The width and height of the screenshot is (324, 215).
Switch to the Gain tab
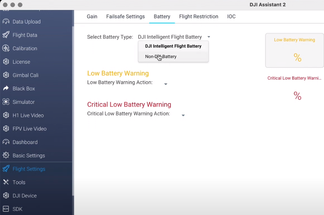92,16
